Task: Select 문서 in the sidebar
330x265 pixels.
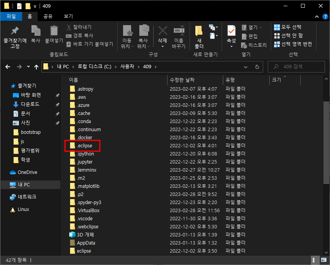Action: (x=25, y=113)
